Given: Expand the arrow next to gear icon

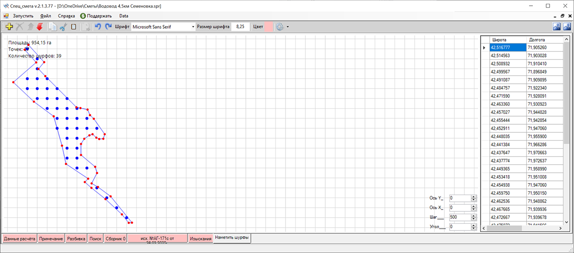Looking at the screenshot, I should tap(287, 27).
